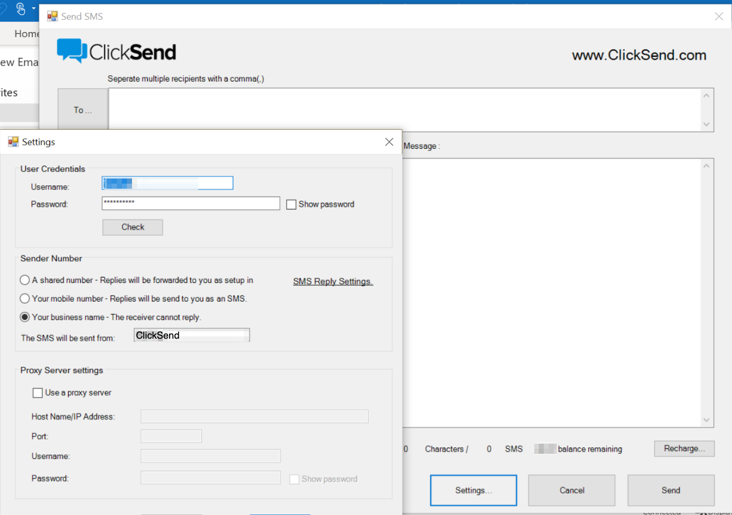Click the SMS sent from field
Screen dimensions: 732x515
(192, 335)
